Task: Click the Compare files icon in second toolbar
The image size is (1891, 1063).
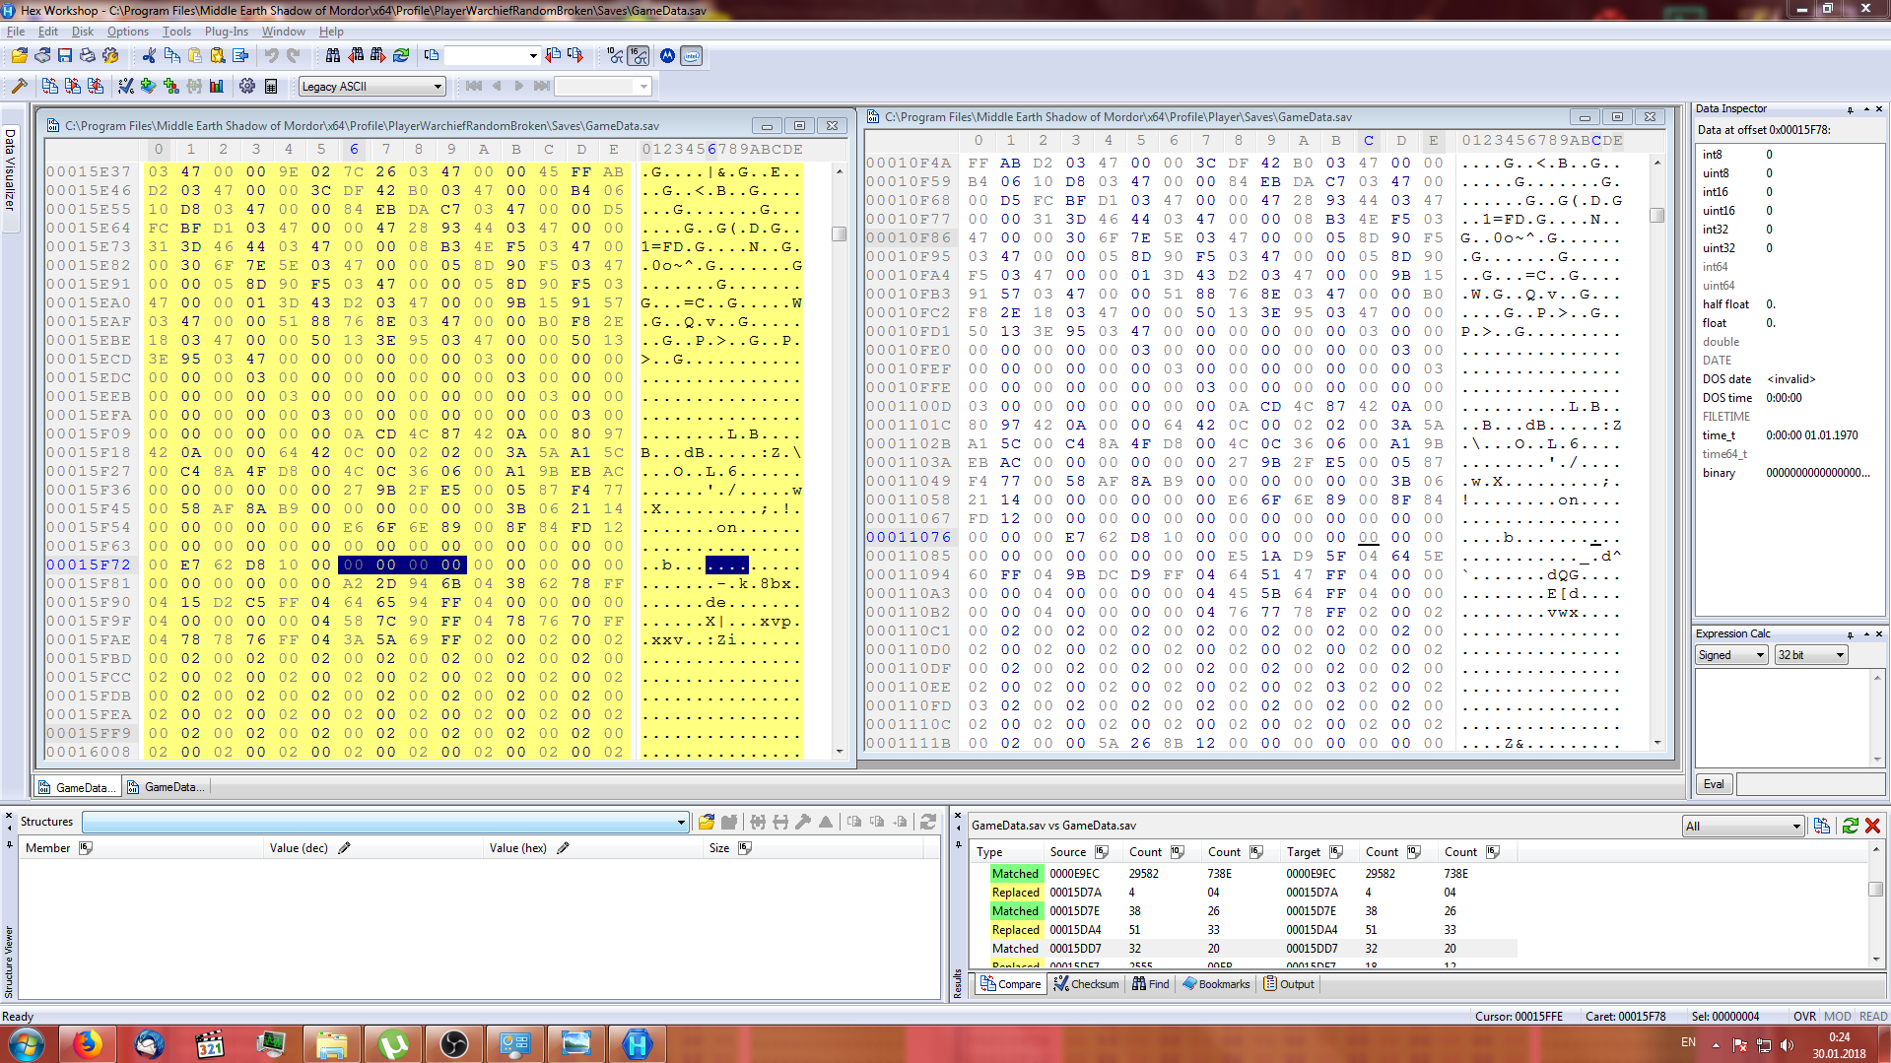Action: coord(50,87)
